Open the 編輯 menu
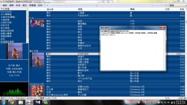This screenshot has height=105, width=187. point(11,5)
